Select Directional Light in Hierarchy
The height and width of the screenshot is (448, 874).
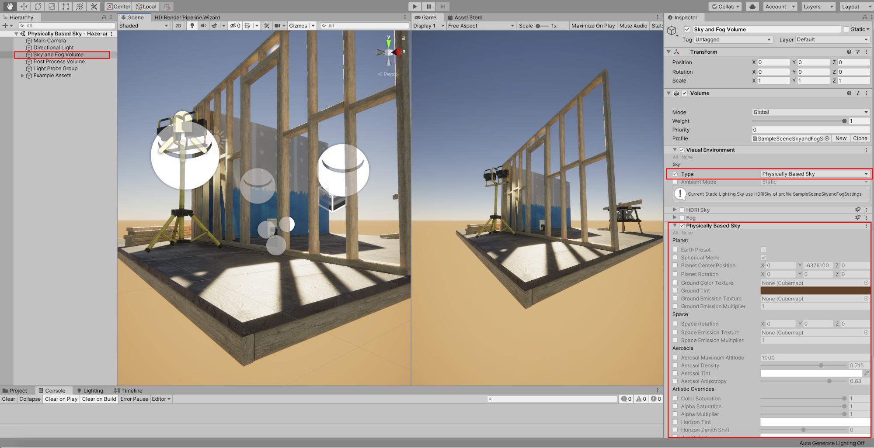point(53,48)
